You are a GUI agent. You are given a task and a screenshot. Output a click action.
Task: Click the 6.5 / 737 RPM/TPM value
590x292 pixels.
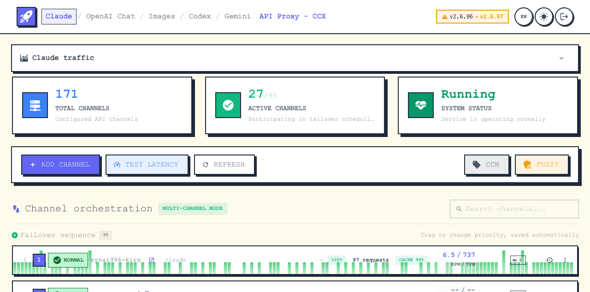(x=459, y=255)
